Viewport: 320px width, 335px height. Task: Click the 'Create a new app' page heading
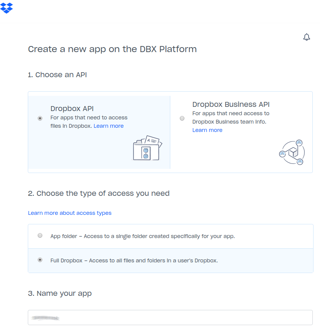point(112,49)
